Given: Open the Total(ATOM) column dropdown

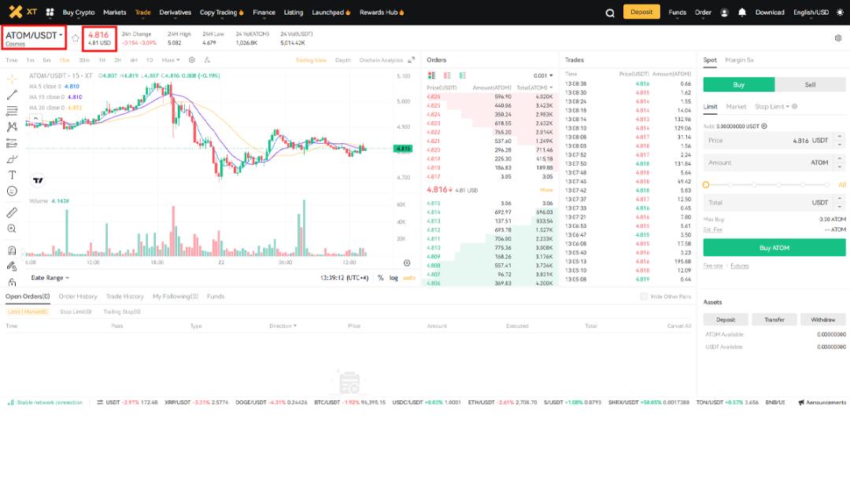Looking at the screenshot, I should point(534,88).
